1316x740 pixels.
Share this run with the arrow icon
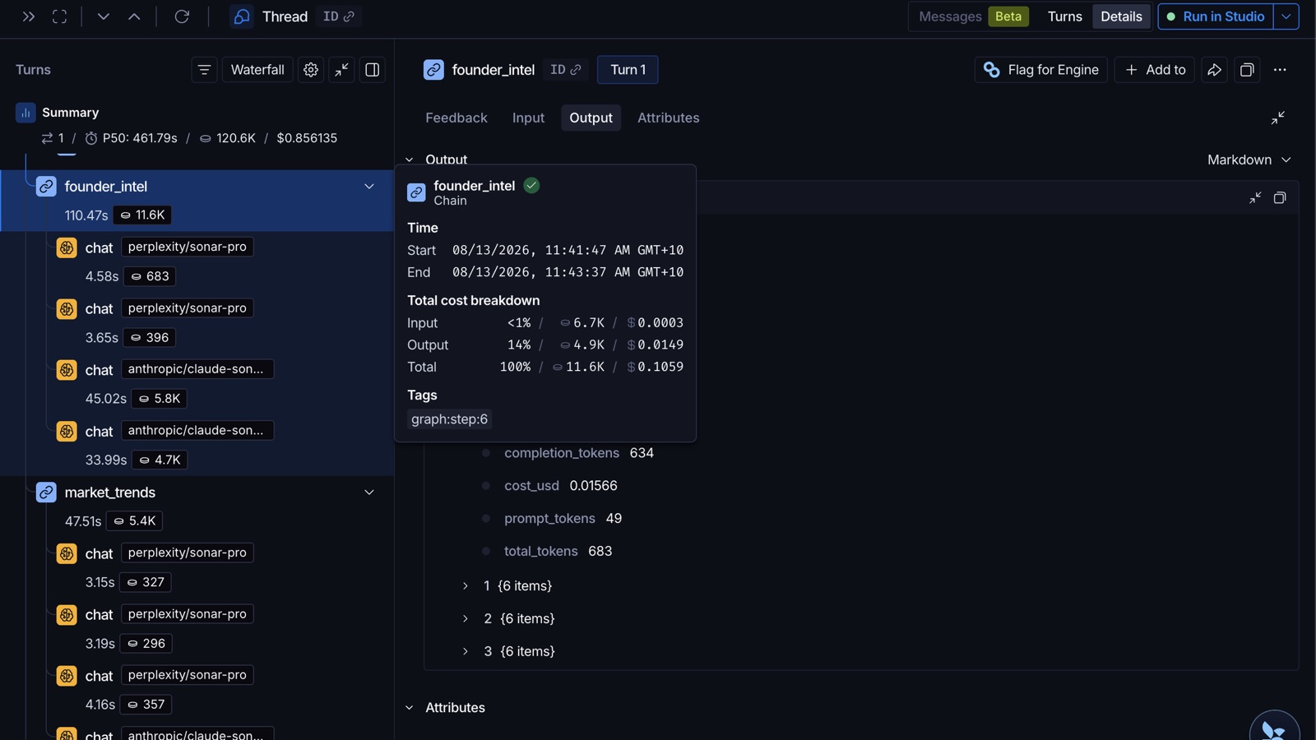pos(1214,70)
